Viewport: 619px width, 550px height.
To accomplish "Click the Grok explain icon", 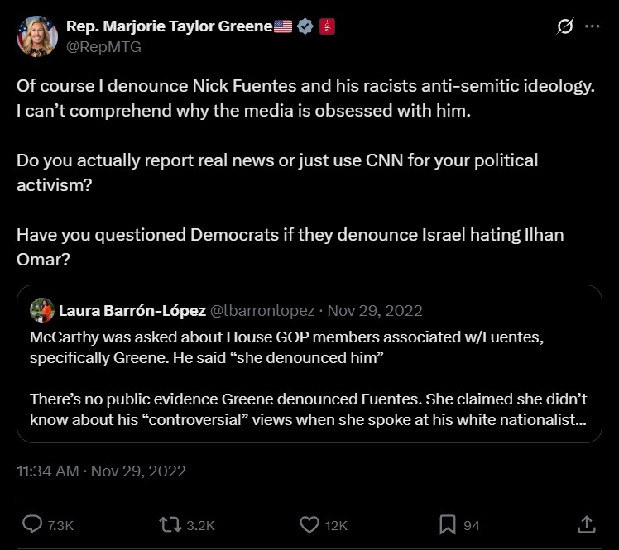I will pyautogui.click(x=565, y=26).
